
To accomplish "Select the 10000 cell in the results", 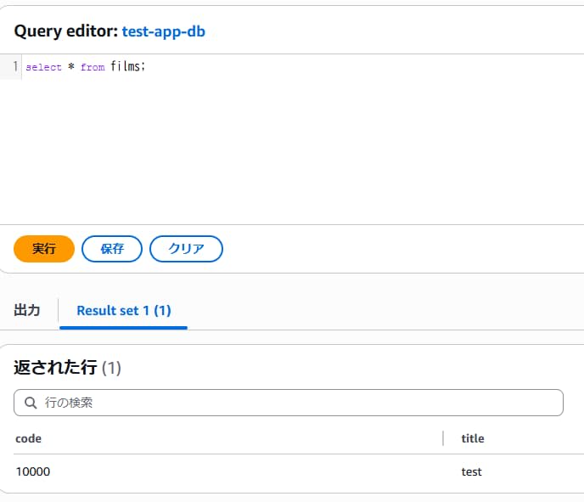I will point(33,471).
